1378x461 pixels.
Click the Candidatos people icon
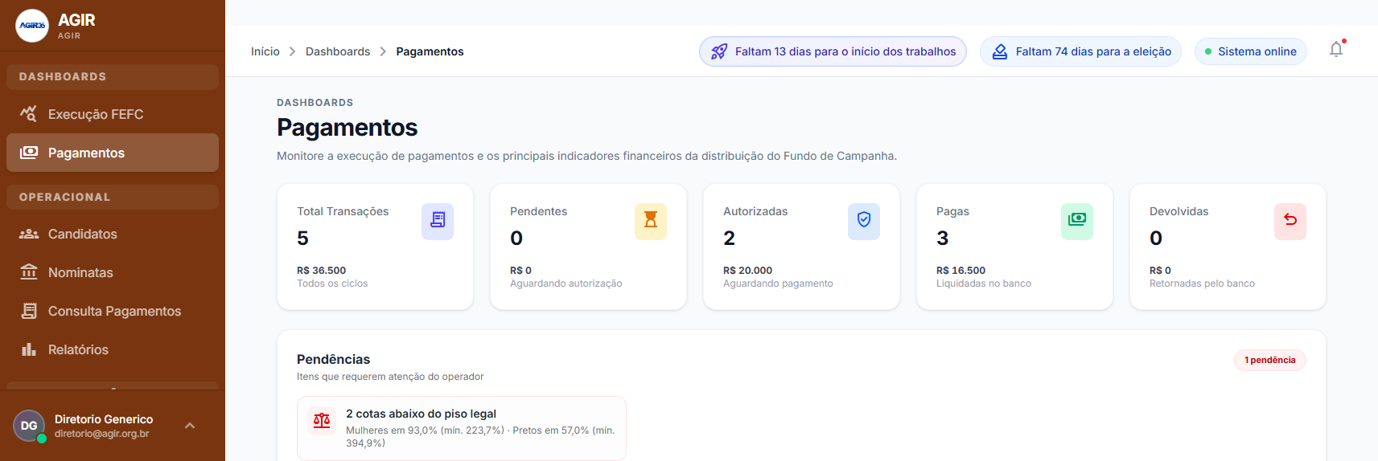(29, 234)
